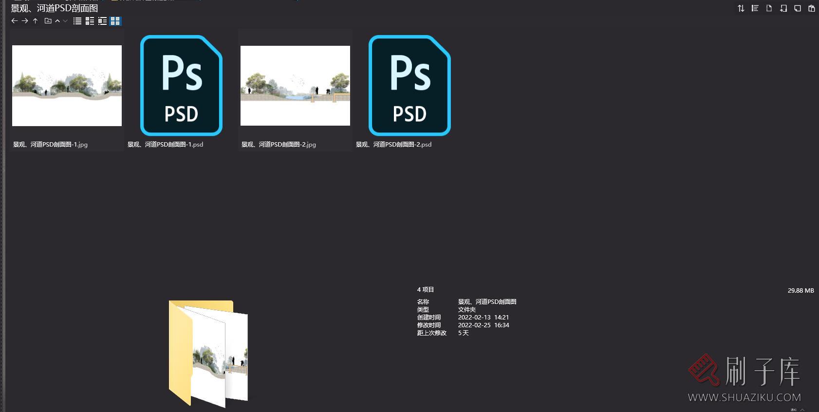Click the 创建时间 property label
This screenshot has height=412, width=819.
tap(429, 318)
